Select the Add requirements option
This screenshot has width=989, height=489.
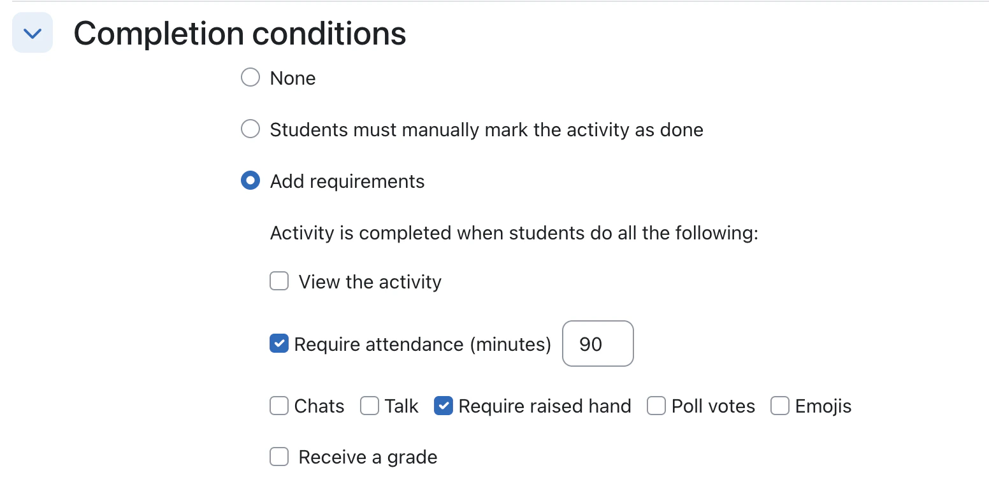click(x=250, y=181)
